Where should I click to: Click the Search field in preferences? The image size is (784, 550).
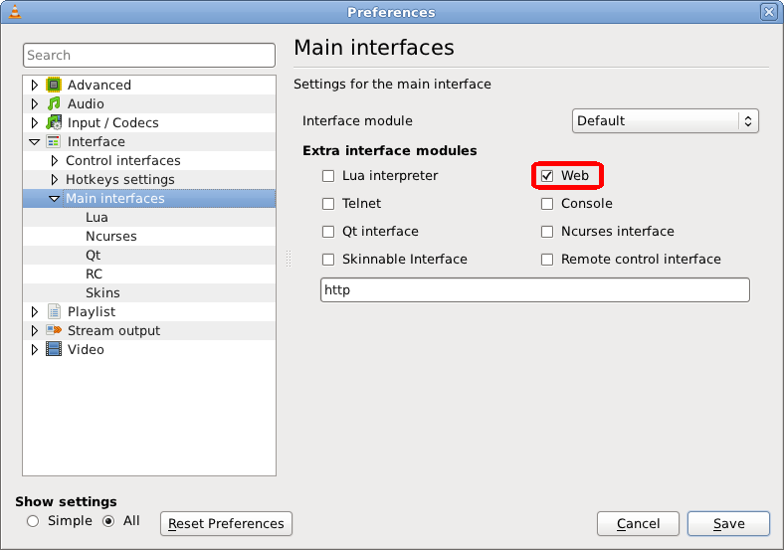(x=148, y=56)
